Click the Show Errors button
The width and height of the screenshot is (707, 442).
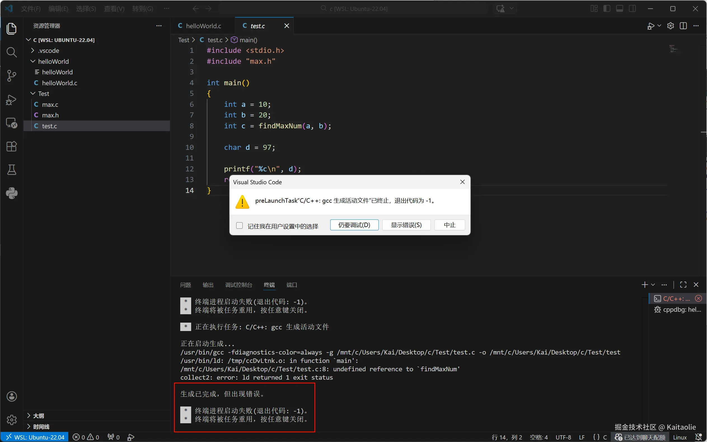(x=406, y=225)
